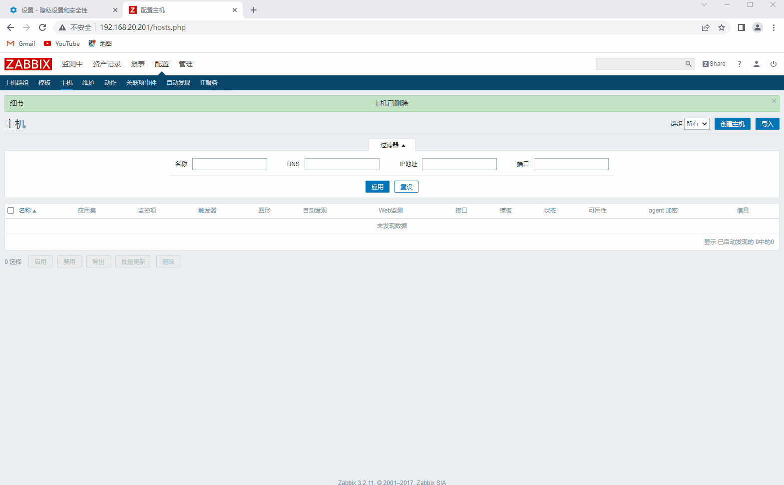This screenshot has height=485, width=784.
Task: Click the Zabbix logo
Action: pos(28,64)
